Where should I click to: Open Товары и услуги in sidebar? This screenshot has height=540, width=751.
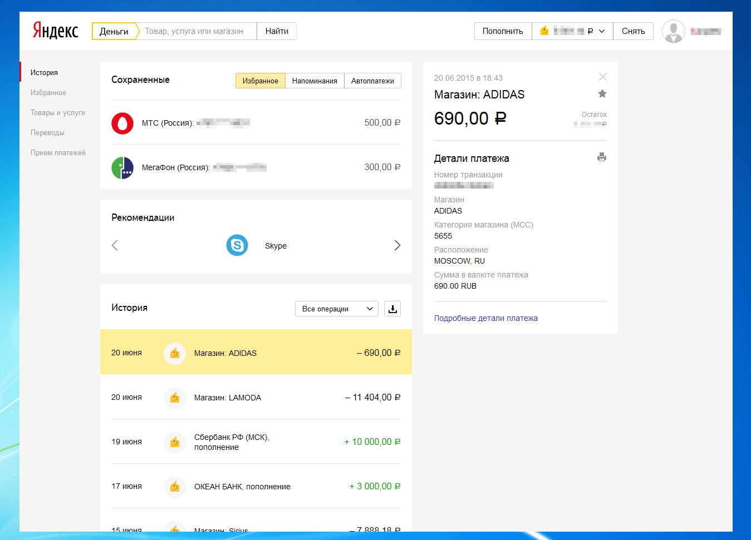click(x=58, y=112)
